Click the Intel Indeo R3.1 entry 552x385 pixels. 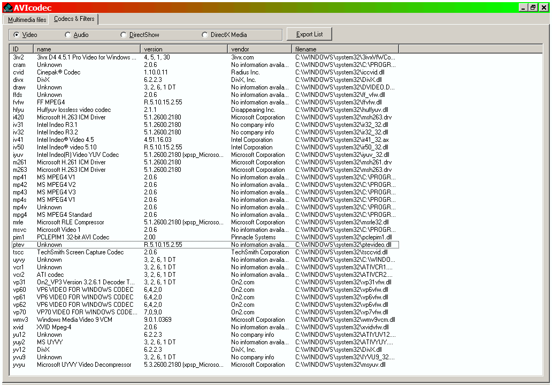57,125
